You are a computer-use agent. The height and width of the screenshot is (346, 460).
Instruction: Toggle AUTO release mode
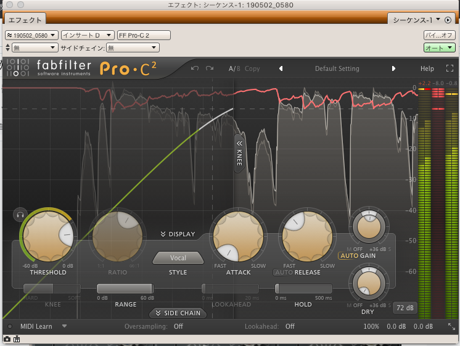[284, 273]
